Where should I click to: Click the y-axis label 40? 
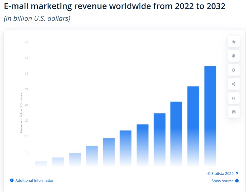click(x=27, y=58)
